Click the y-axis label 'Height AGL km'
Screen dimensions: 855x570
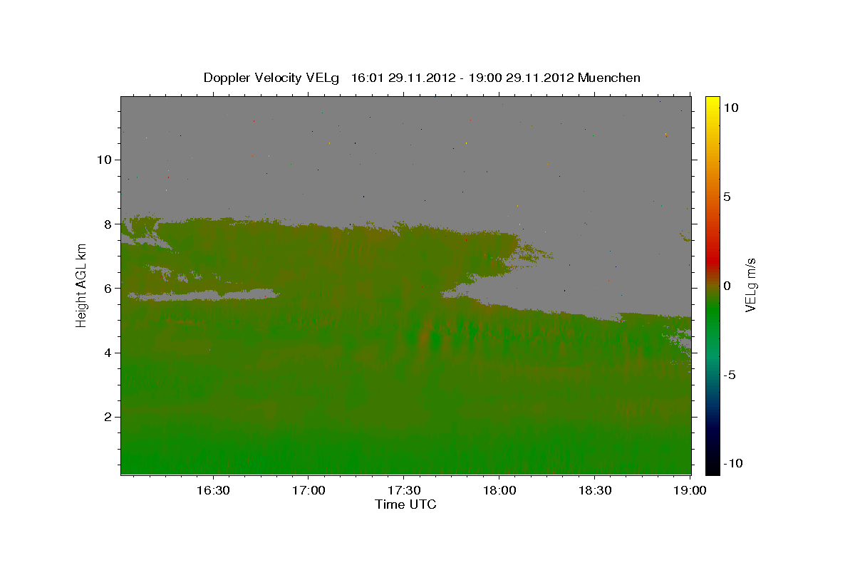[82, 285]
